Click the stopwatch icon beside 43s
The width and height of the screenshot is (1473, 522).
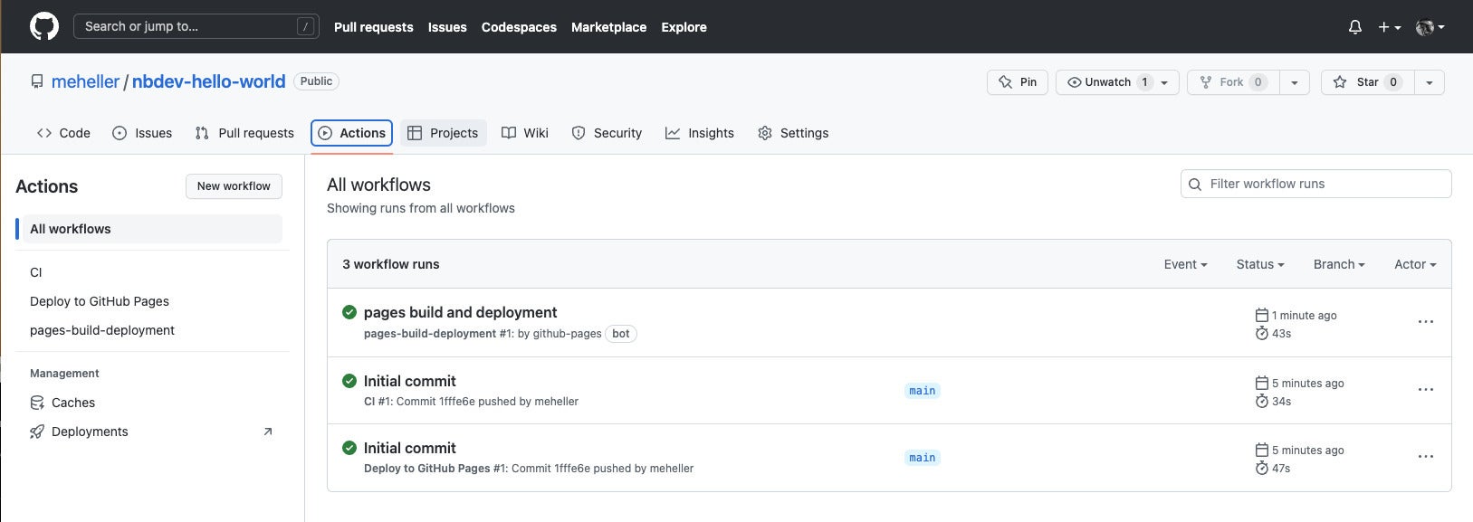(1262, 333)
